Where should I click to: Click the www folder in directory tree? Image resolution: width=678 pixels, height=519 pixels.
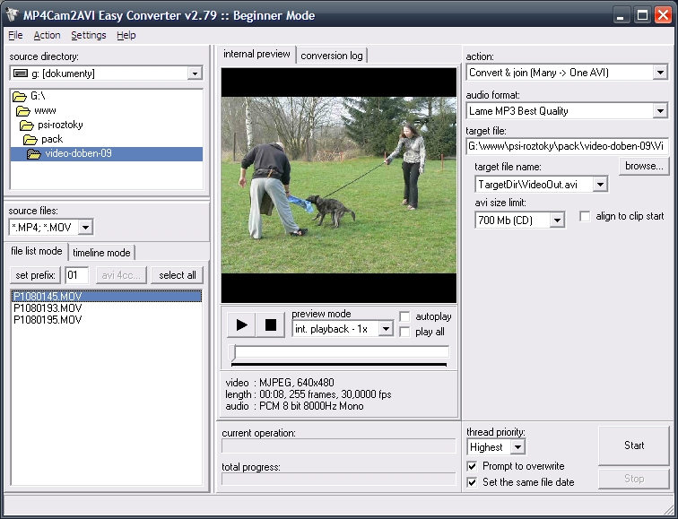45,110
